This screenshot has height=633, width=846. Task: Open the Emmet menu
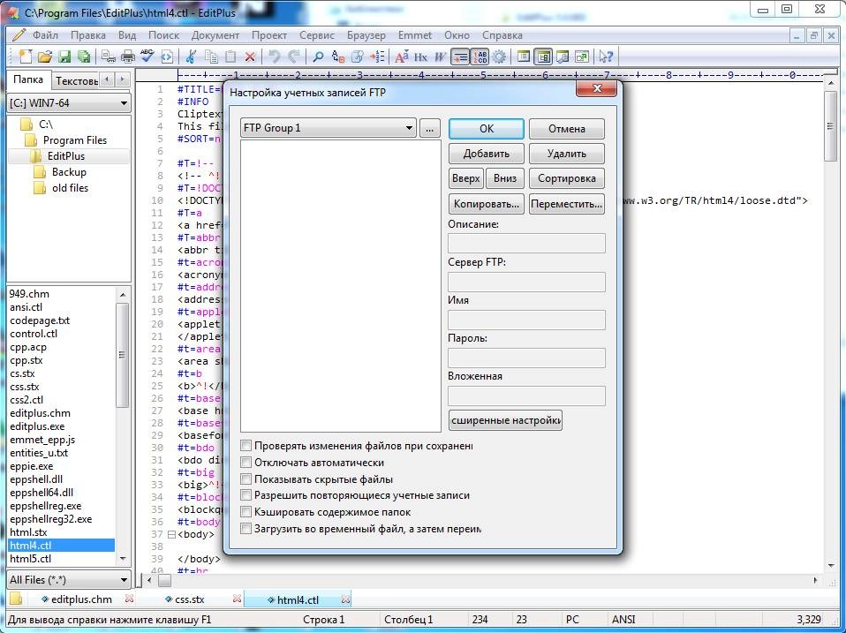coord(415,35)
